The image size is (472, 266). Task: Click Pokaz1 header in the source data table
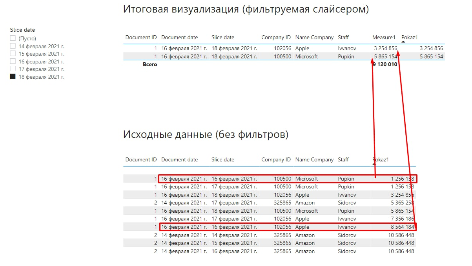tap(381, 160)
